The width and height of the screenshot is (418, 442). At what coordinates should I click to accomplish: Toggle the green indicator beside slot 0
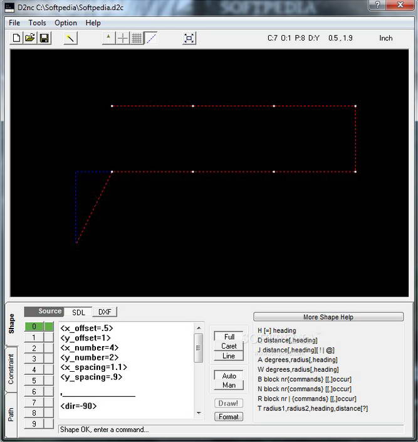pyautogui.click(x=49, y=327)
